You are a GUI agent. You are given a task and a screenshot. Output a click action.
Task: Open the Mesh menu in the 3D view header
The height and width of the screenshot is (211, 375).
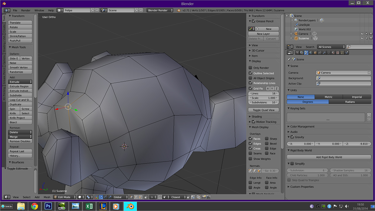[47, 197]
